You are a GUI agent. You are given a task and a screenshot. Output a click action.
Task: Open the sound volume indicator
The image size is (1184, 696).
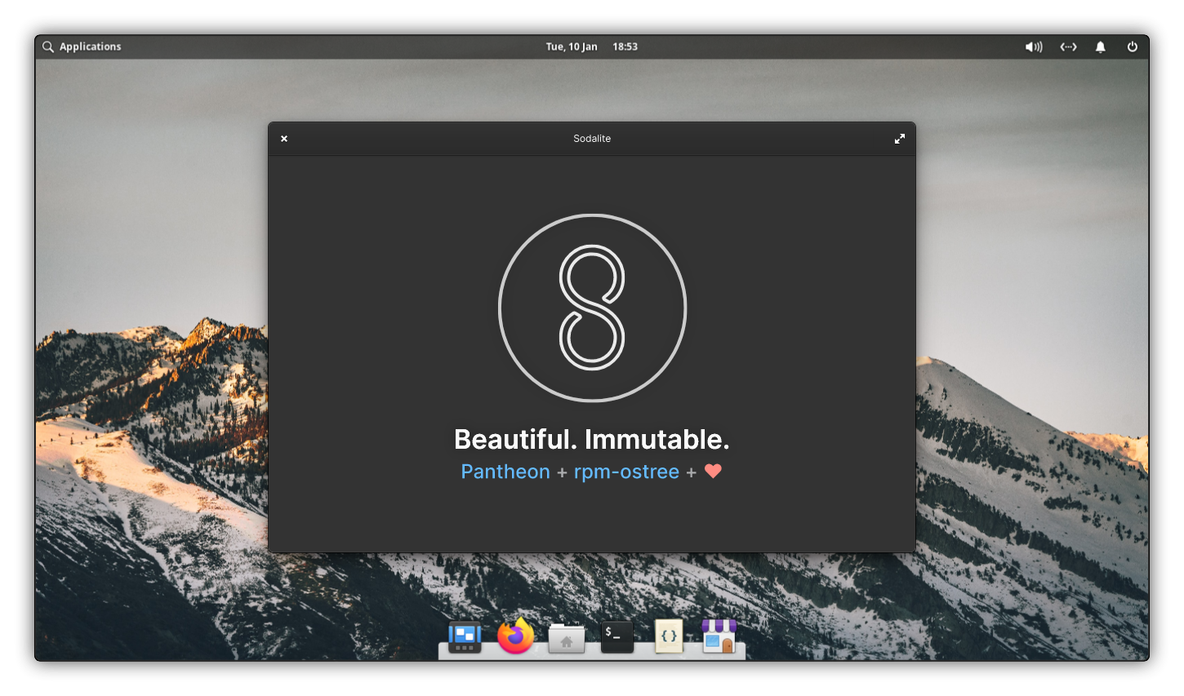coord(1034,47)
